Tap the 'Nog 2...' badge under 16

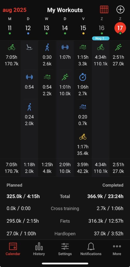pos(101,38)
